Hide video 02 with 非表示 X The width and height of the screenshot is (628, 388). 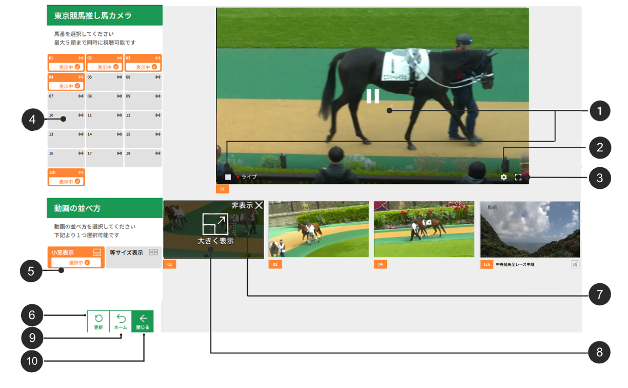coord(259,205)
